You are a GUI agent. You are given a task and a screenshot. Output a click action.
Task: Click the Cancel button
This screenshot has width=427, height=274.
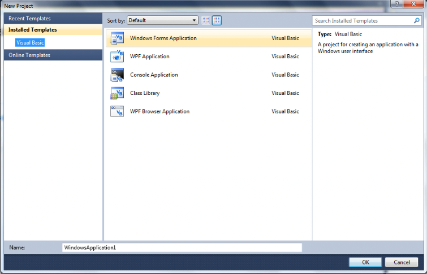(402, 262)
